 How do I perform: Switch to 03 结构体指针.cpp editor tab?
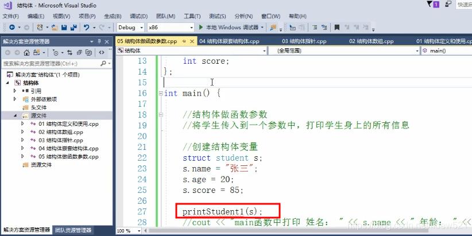tap(304, 41)
